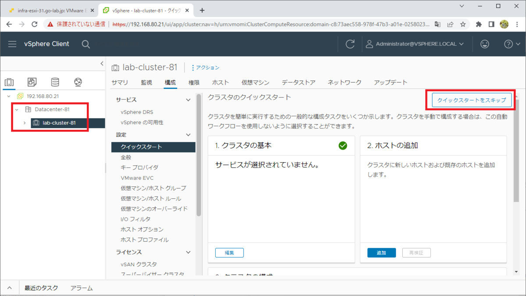
Task: Open ホスト オプション item
Action: tap(142, 229)
